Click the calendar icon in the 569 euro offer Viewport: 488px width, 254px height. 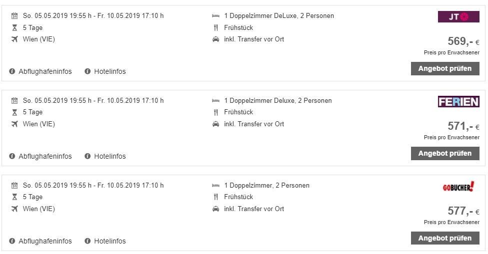(14, 16)
